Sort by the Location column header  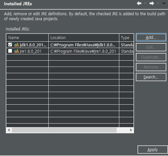[x=84, y=38]
